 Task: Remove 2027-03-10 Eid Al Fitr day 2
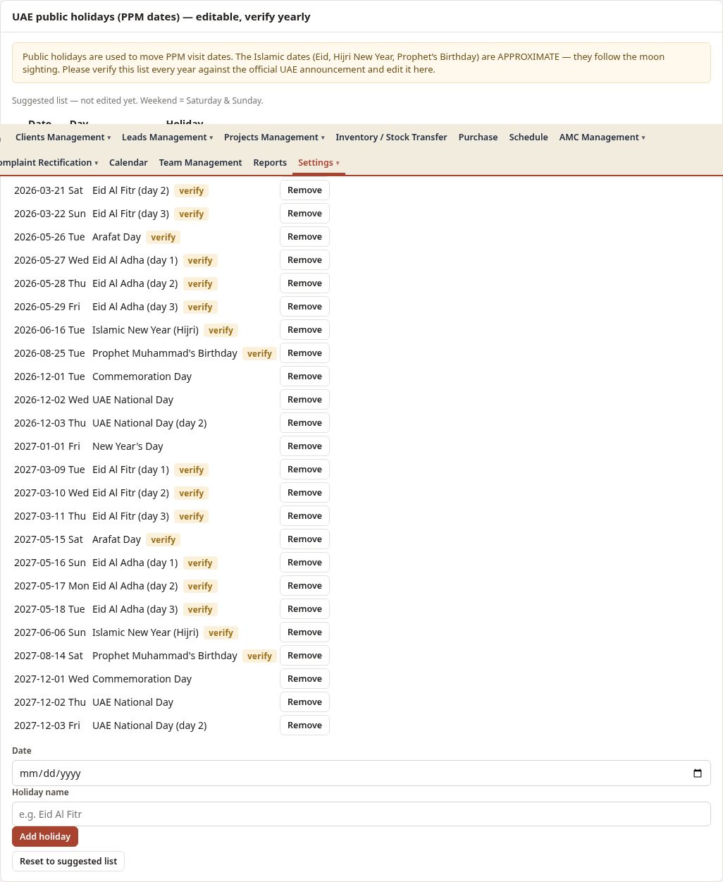pyautogui.click(x=304, y=493)
